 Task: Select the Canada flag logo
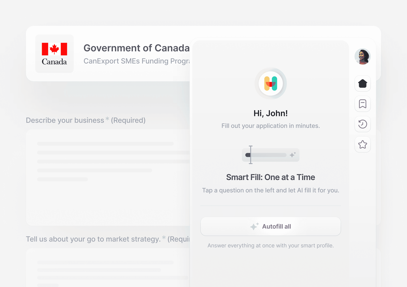coord(54,54)
